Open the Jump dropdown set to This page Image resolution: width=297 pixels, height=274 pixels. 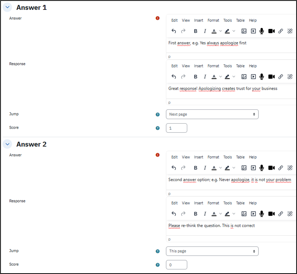coord(212,251)
